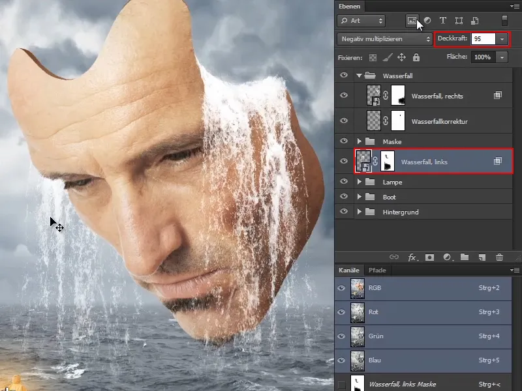Delete layer trash icon

[499, 257]
